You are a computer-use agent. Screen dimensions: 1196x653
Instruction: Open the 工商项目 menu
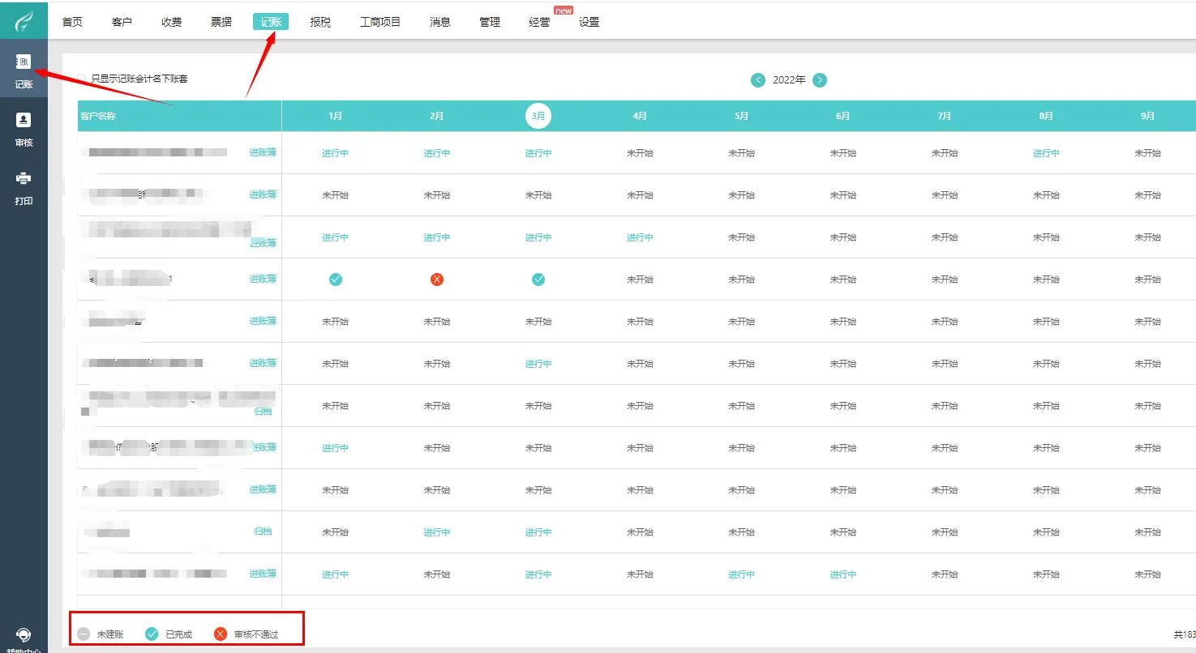click(380, 22)
